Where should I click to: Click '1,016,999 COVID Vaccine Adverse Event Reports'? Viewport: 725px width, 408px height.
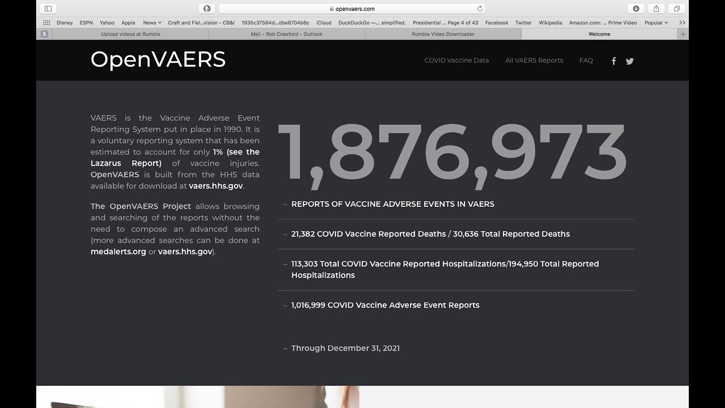click(385, 305)
